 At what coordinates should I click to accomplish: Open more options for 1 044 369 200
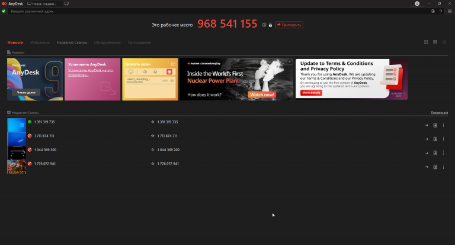point(443,153)
